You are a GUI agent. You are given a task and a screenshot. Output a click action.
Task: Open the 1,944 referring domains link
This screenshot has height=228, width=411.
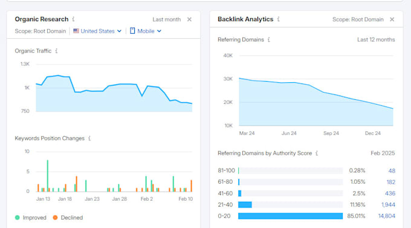[x=388, y=204]
